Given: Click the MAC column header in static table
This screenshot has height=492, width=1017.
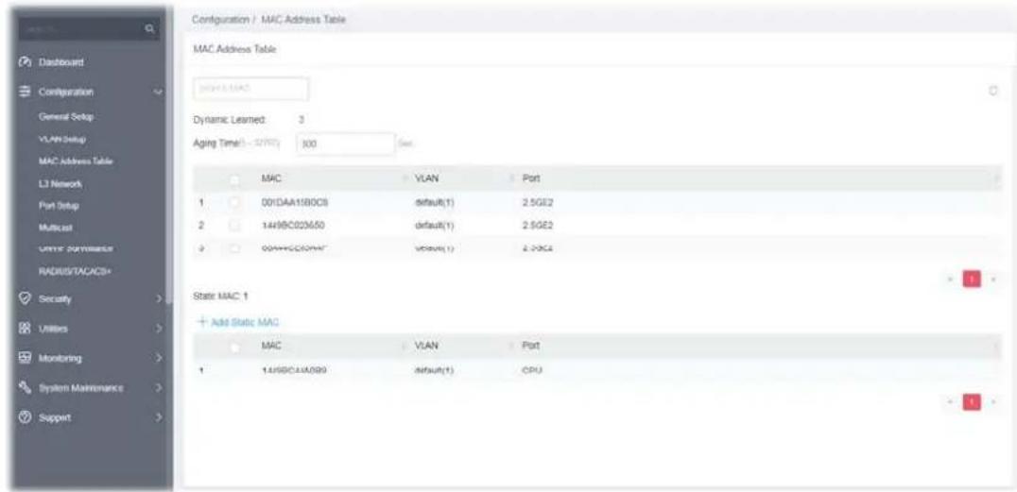Looking at the screenshot, I should point(270,348).
